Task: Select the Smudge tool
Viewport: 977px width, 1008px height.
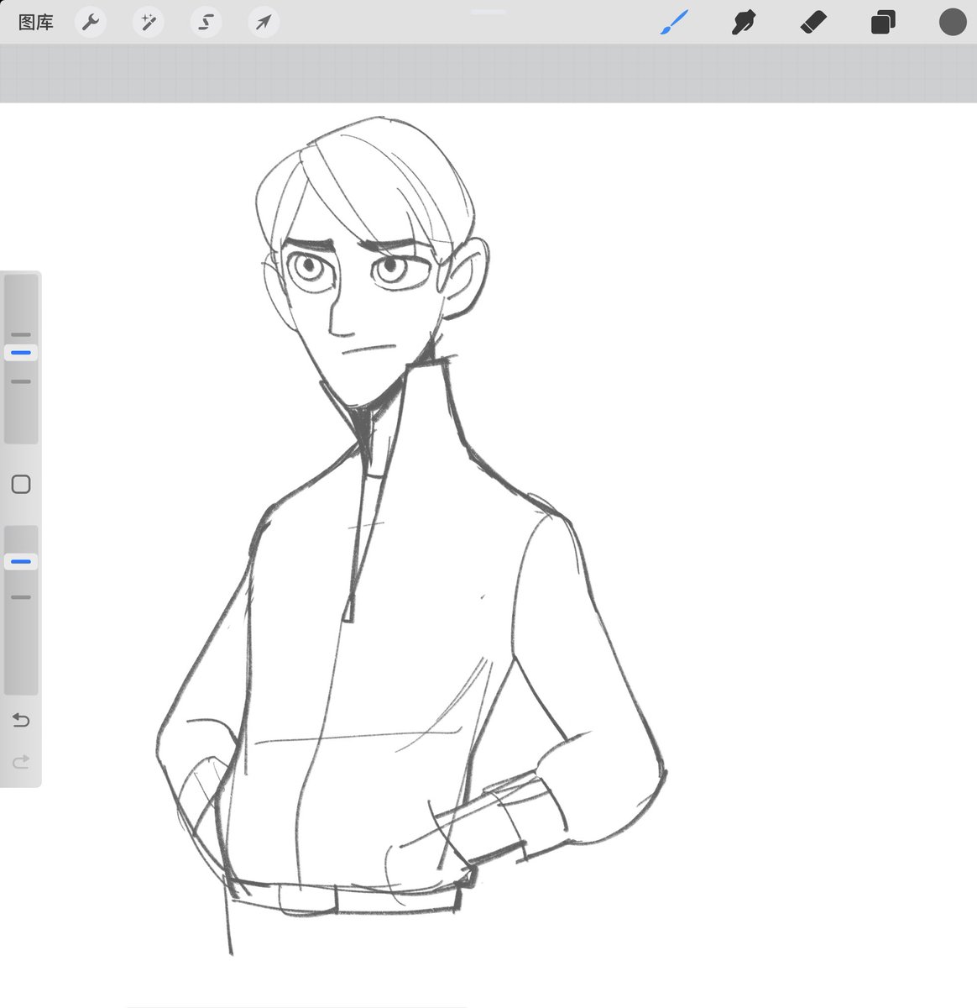Action: click(x=744, y=23)
